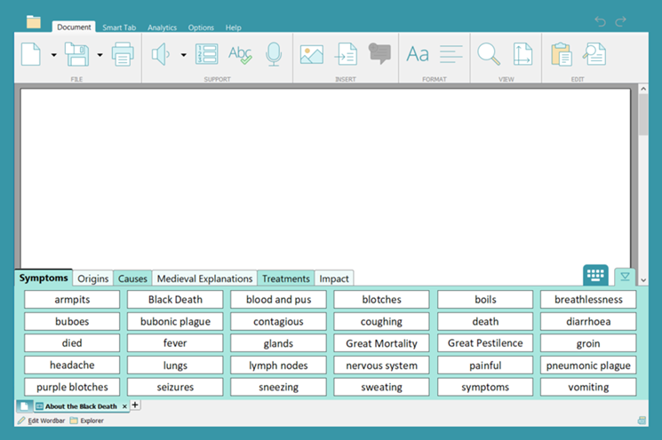Run the Abc spell checker
This screenshot has width=662, height=440.
240,54
